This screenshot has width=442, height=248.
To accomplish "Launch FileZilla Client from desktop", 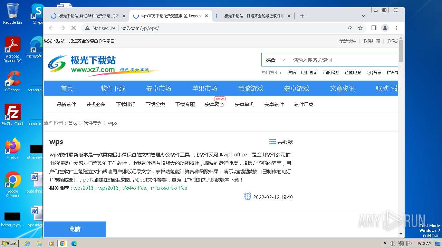I will (x=12, y=115).
